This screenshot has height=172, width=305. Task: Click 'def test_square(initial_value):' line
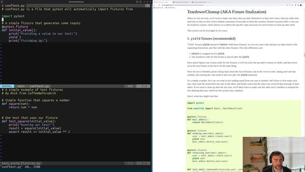(x=29, y=121)
